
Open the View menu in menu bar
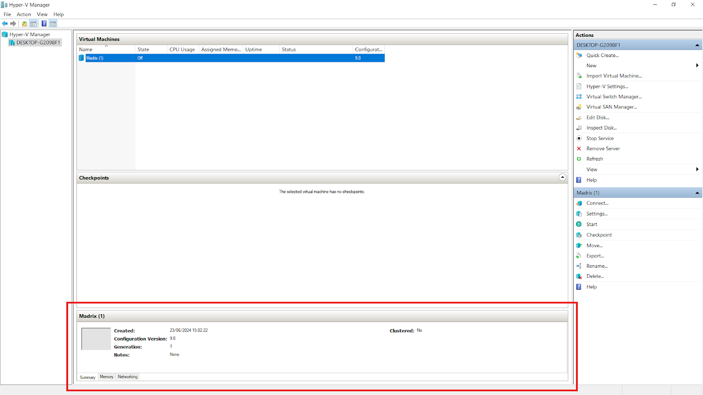tap(42, 14)
